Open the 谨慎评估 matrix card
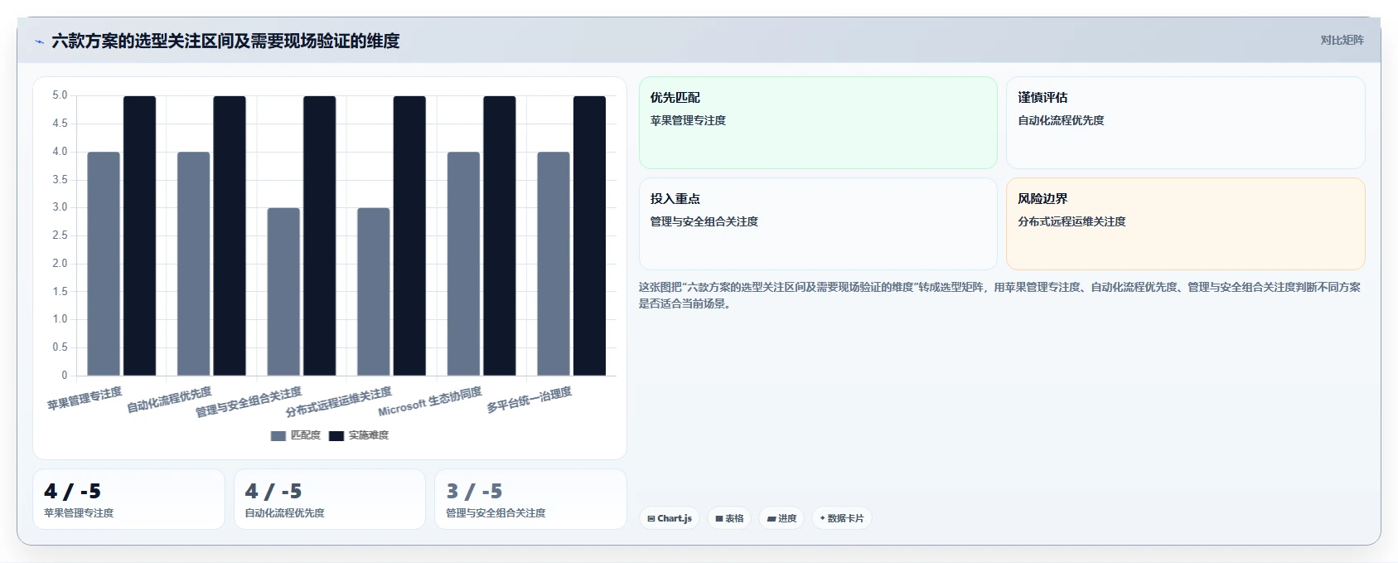The height and width of the screenshot is (563, 1398). 1185,123
